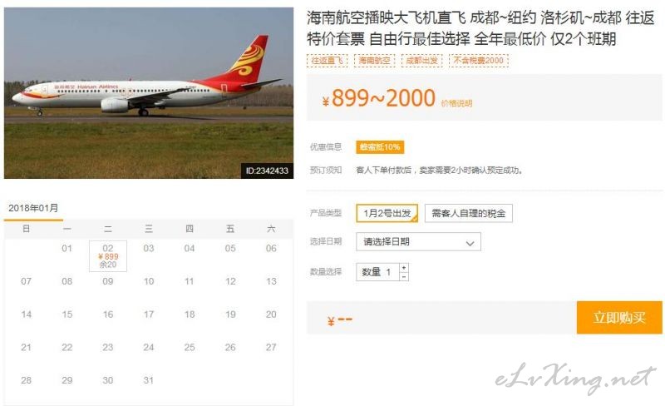Select the 1月2号出发 product type option

tap(387, 213)
